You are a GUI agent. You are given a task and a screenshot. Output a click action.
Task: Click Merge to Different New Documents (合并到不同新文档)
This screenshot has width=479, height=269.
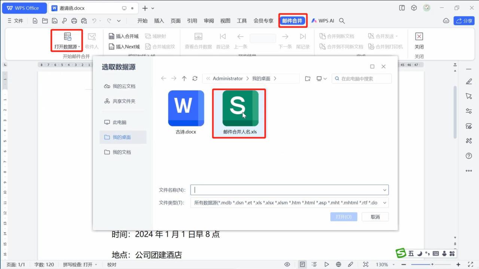coord(341,47)
